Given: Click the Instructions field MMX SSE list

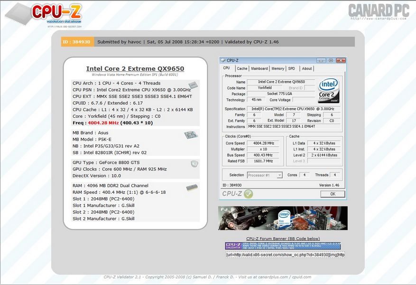Looking at the screenshot, I should click(294, 127).
